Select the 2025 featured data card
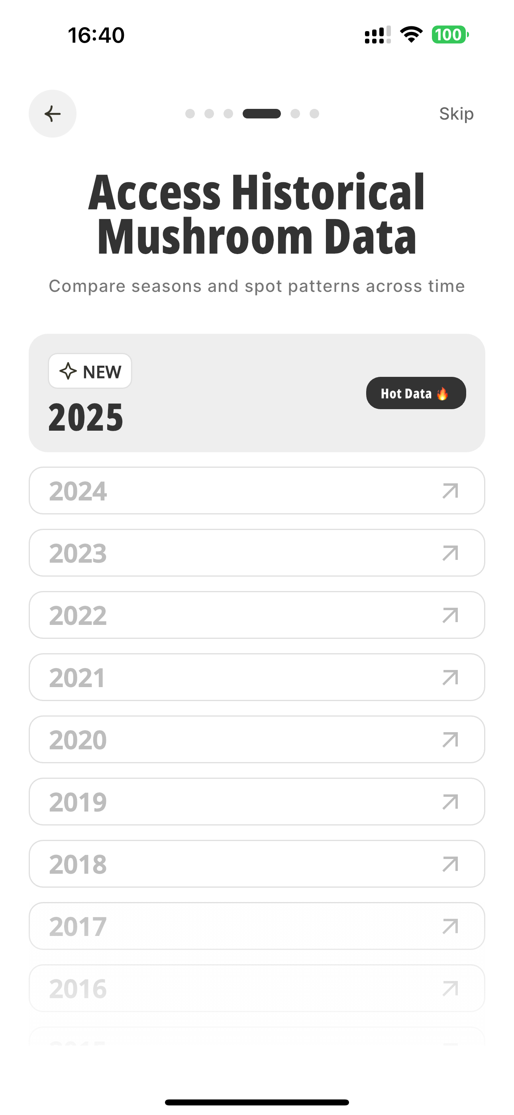This screenshot has width=514, height=1115. pos(257,393)
